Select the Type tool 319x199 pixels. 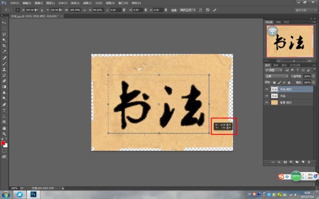tap(4, 110)
